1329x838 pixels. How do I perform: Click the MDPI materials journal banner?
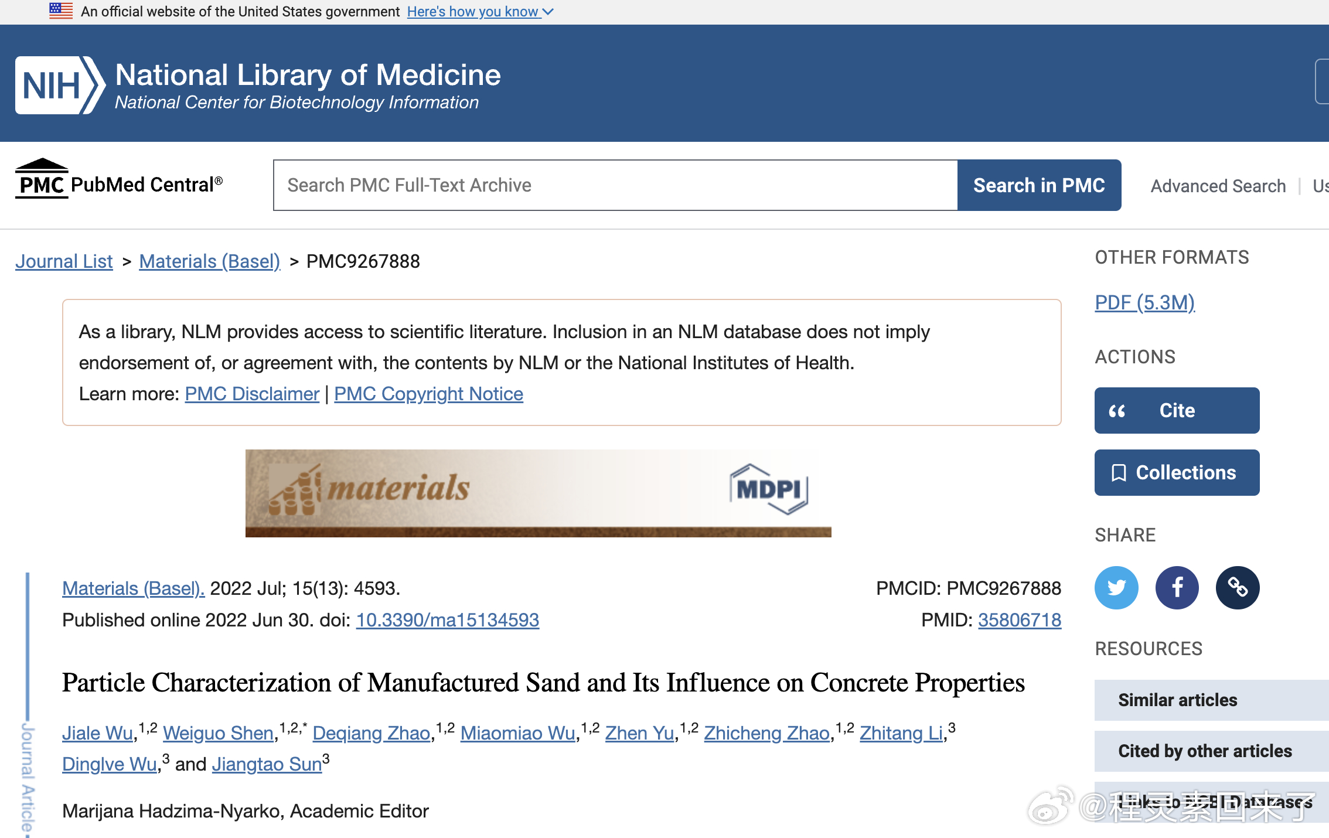[x=538, y=493]
